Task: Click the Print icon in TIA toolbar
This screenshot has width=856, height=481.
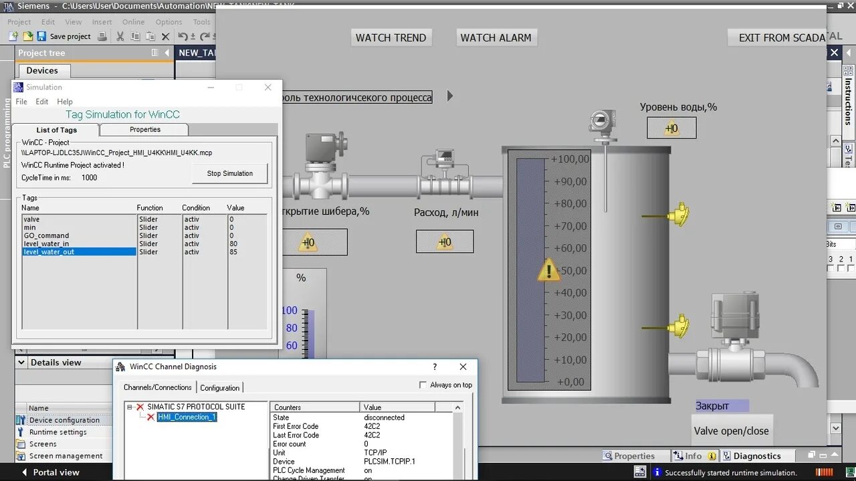Action: point(102,36)
